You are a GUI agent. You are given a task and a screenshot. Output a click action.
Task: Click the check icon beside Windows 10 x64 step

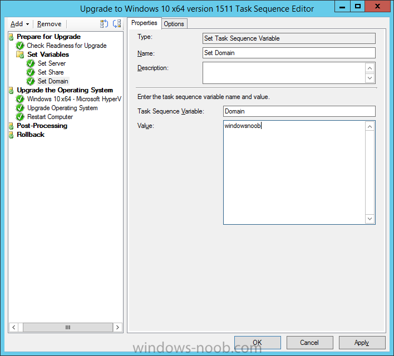coord(20,99)
